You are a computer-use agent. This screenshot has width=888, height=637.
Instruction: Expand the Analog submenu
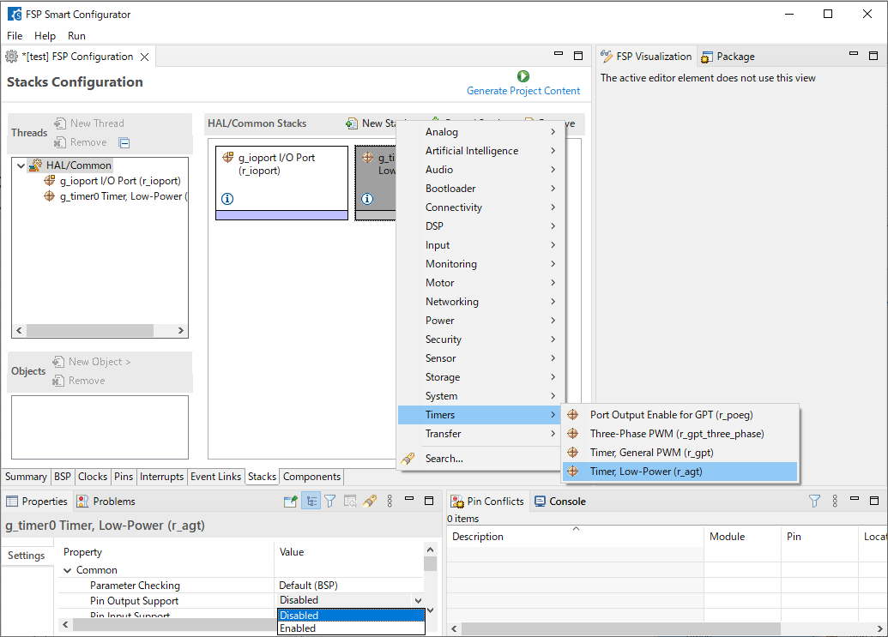tap(479, 132)
